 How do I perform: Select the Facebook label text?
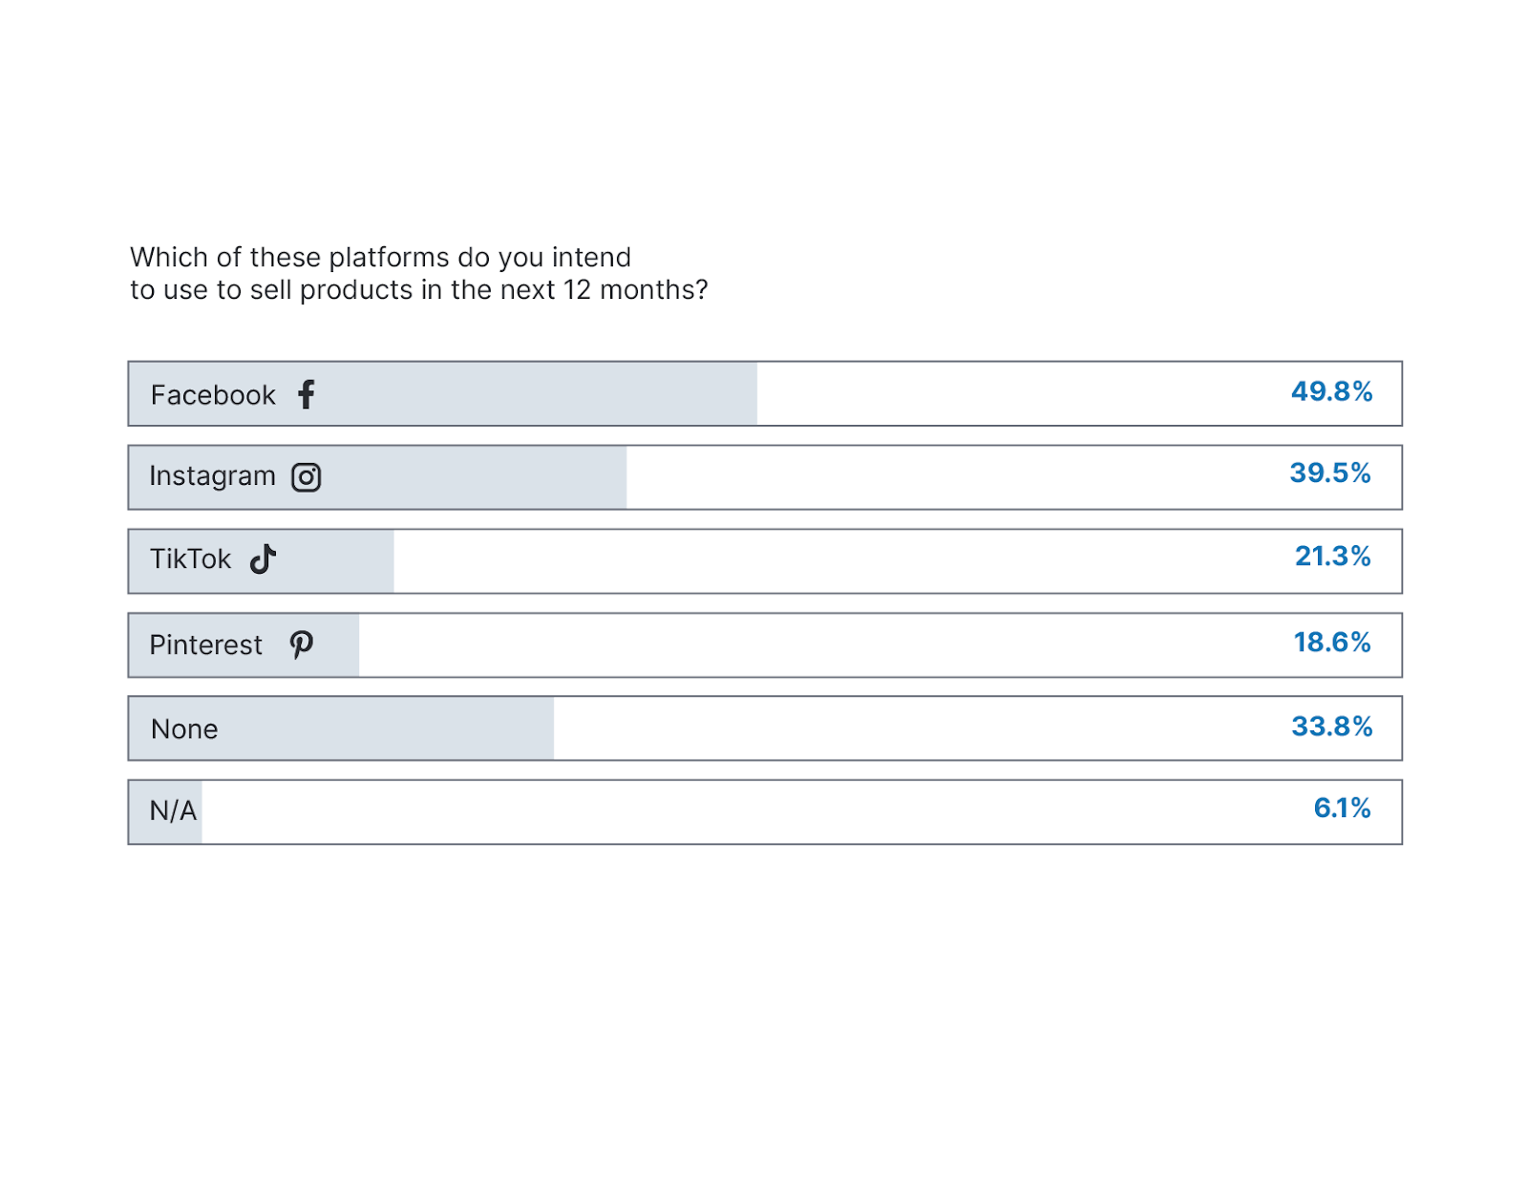213,395
